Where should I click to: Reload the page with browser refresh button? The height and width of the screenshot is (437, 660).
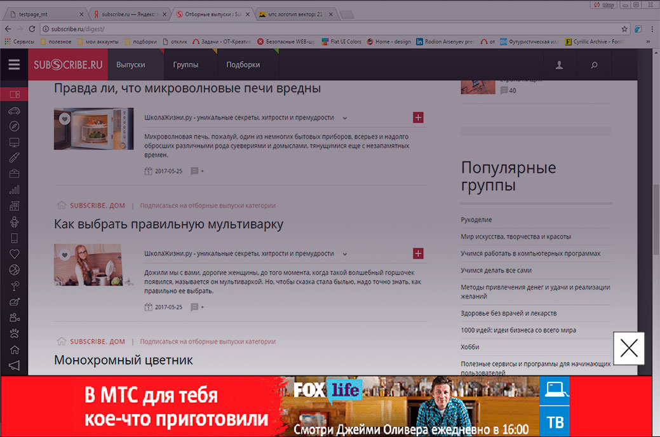[x=32, y=29]
